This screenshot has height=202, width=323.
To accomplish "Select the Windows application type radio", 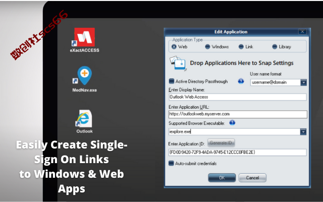I will 207,47.
